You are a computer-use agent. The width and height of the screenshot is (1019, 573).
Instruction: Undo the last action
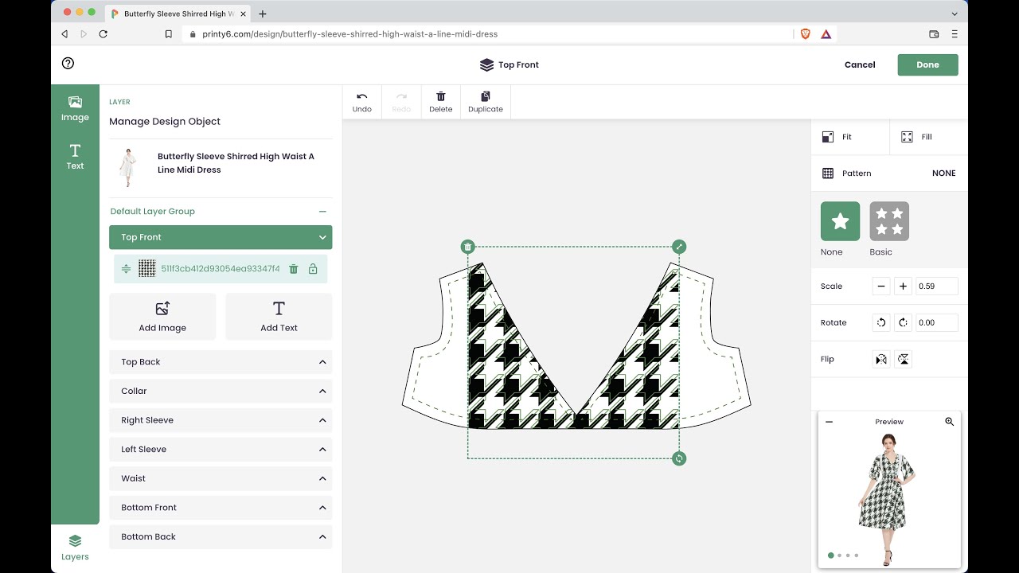[362, 102]
